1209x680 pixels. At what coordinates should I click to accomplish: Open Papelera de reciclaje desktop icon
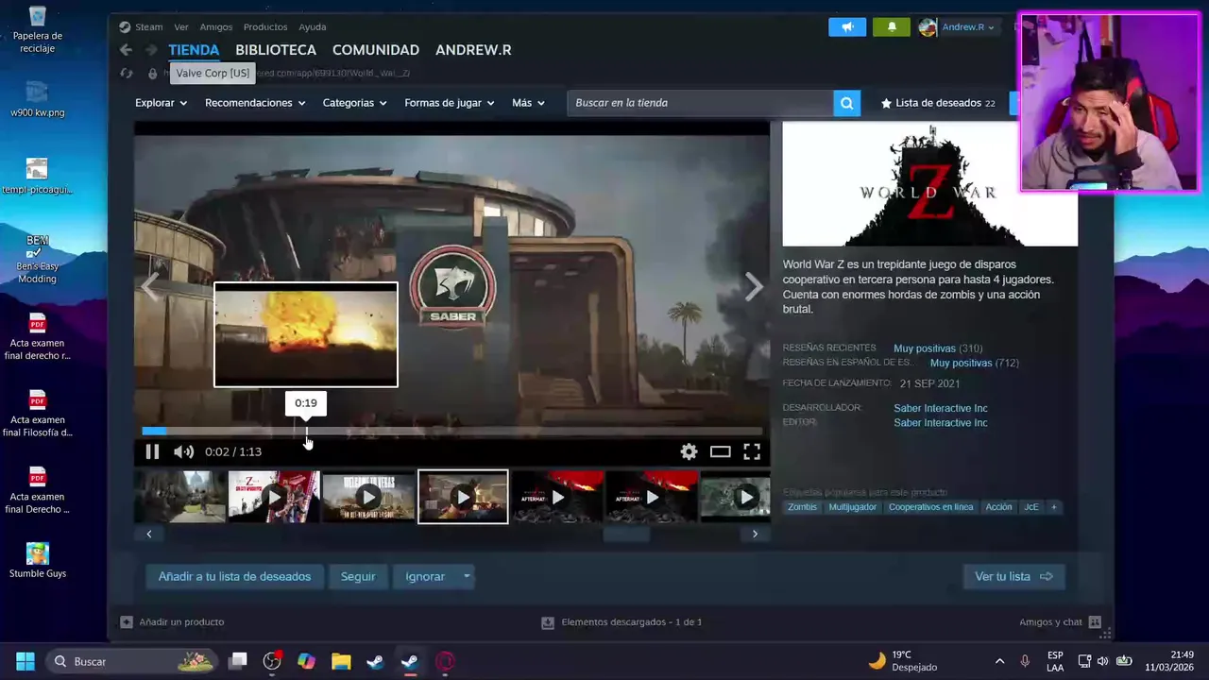(37, 28)
